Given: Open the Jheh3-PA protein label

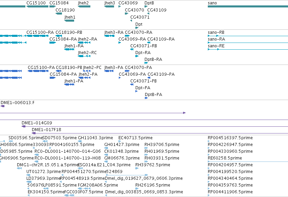Looking at the screenshot, I should pos(114,68).
